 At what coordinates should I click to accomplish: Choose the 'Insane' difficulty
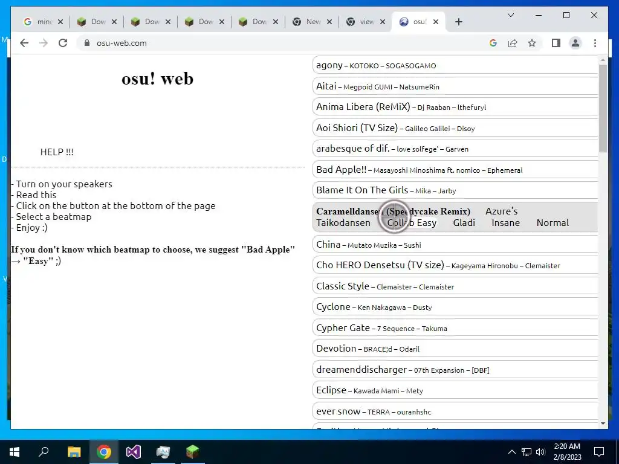point(506,223)
